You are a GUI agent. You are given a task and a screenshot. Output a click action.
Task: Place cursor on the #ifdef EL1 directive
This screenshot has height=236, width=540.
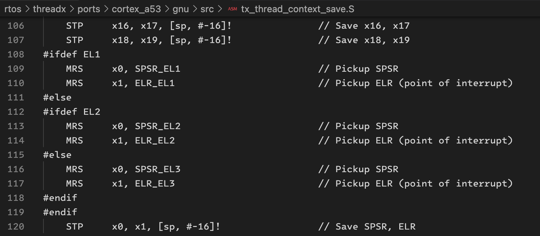pyautogui.click(x=71, y=55)
